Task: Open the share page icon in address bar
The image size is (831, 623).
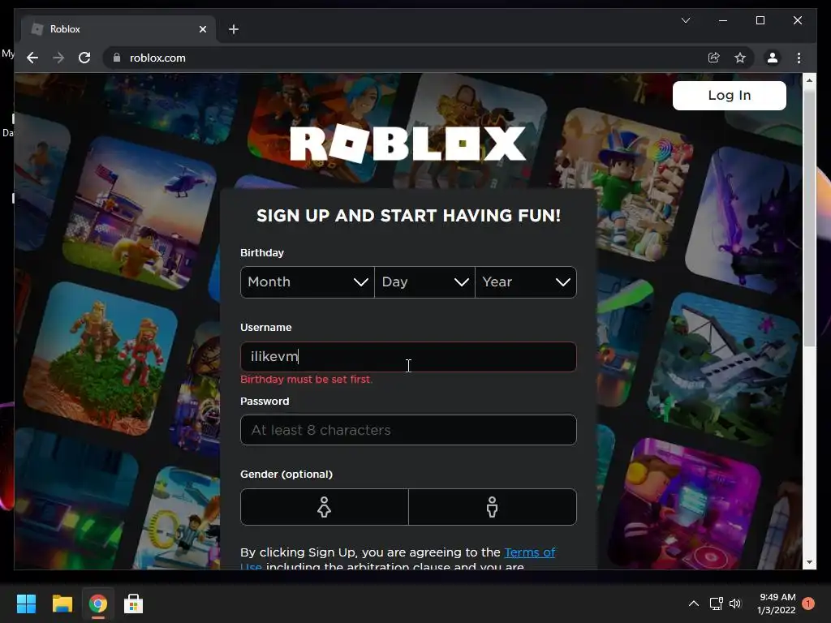Action: (x=714, y=58)
